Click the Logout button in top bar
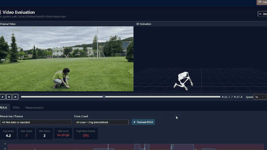267x150 pixels. 262,2
